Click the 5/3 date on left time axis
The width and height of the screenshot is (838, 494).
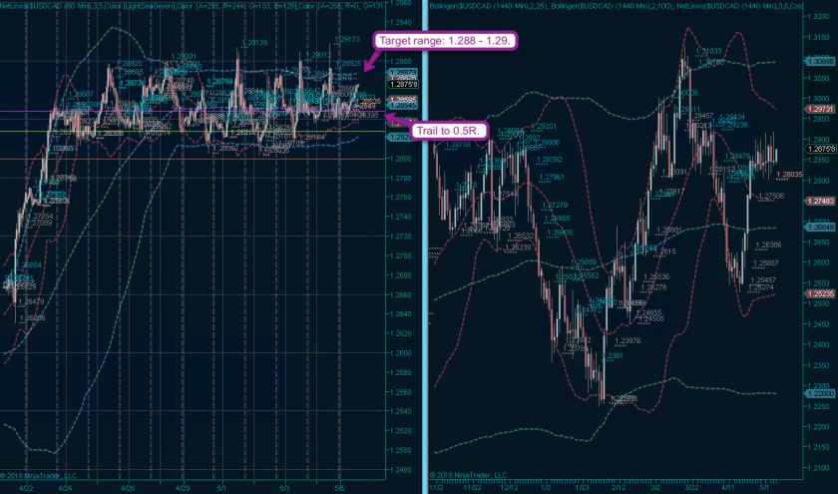point(283,488)
